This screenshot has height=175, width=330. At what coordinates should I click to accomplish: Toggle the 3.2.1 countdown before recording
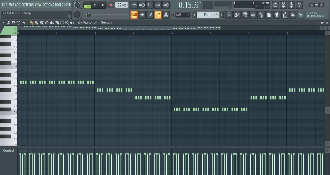pos(150,5)
